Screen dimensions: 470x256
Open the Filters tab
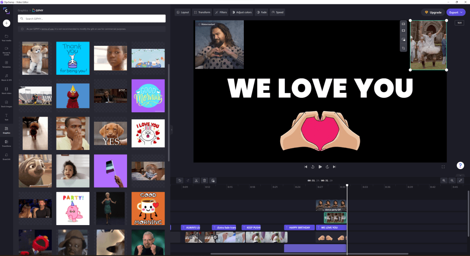click(221, 13)
